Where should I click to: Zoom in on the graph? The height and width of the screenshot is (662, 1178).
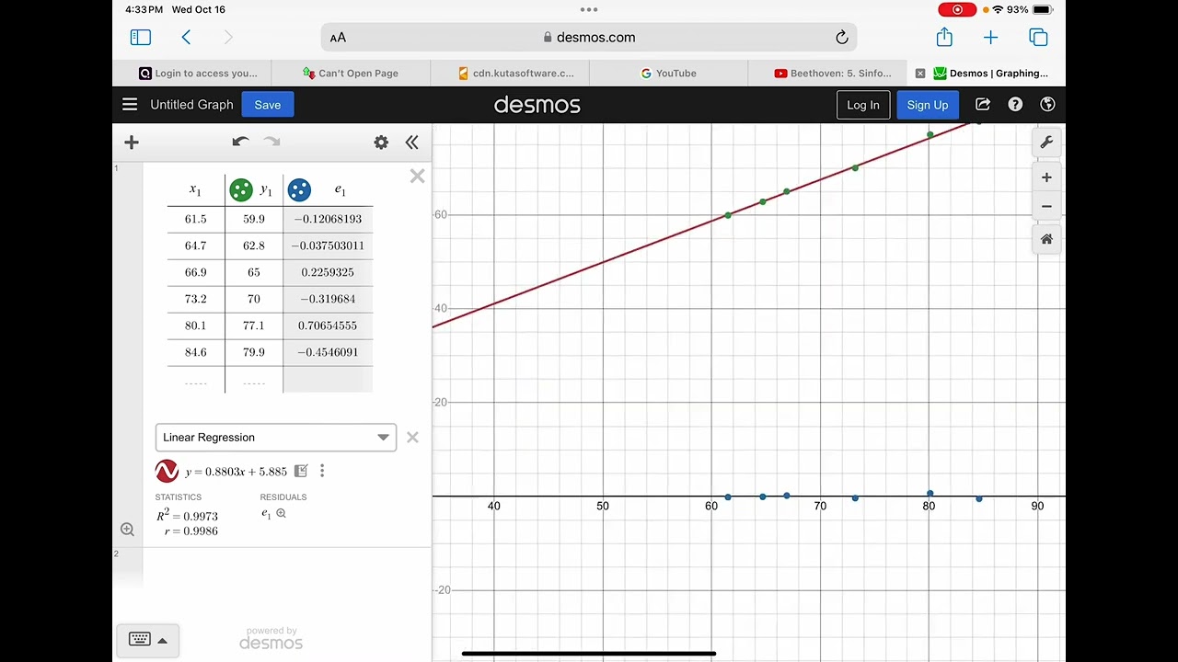(1046, 177)
